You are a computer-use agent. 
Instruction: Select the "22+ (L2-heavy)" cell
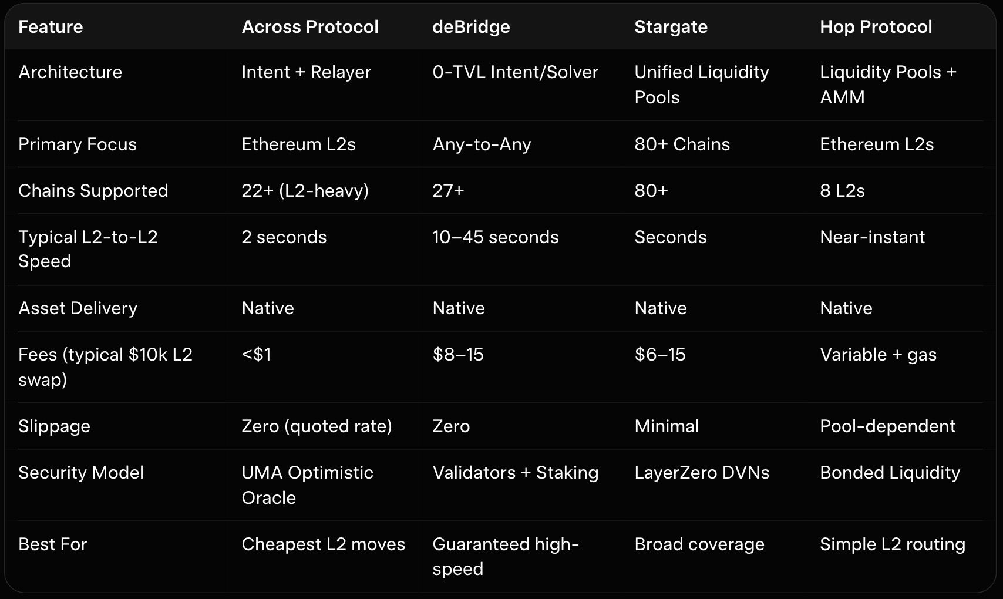click(x=305, y=191)
